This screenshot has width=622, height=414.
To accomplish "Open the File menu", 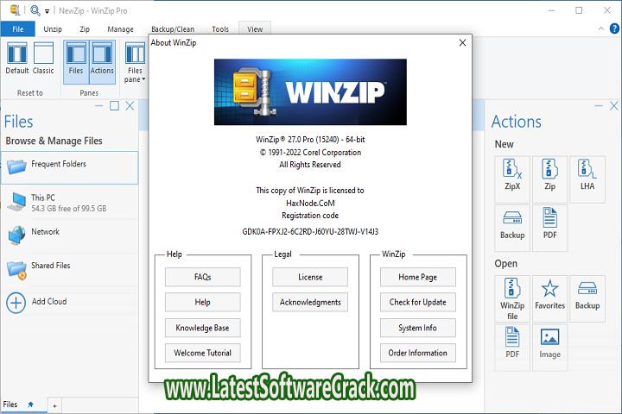I will click(17, 28).
